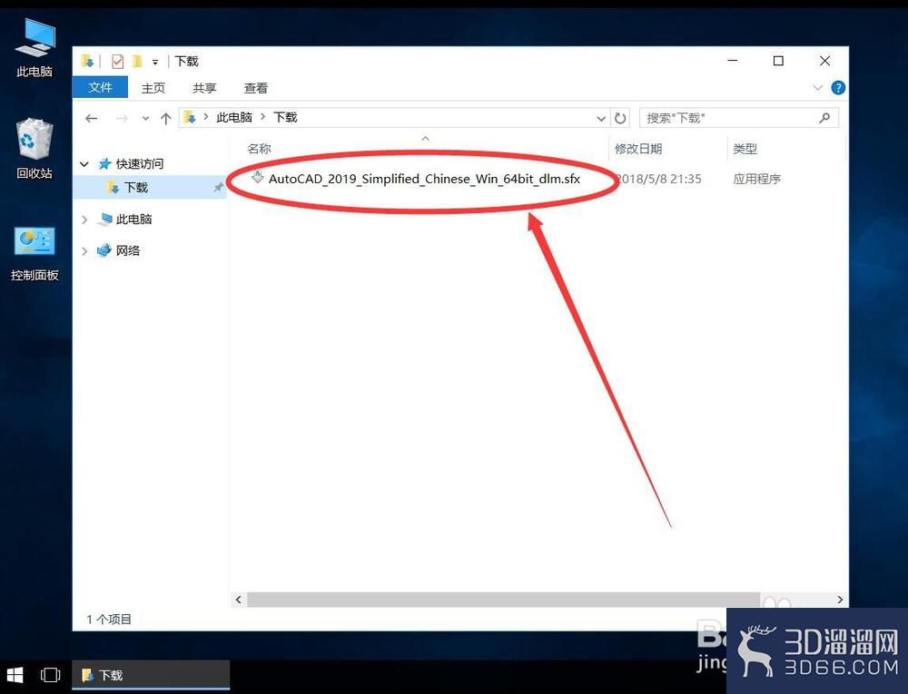908x694 pixels.
Task: Open the 回收站 recycle bin icon
Action: pyautogui.click(x=35, y=148)
